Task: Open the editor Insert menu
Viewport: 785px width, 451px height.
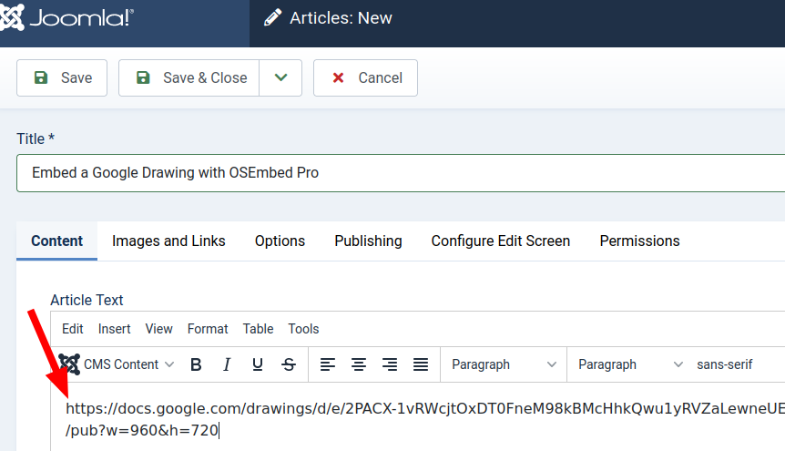Action: click(x=114, y=329)
